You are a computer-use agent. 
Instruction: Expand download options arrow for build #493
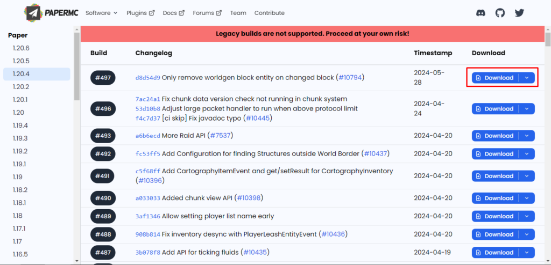tap(526, 136)
